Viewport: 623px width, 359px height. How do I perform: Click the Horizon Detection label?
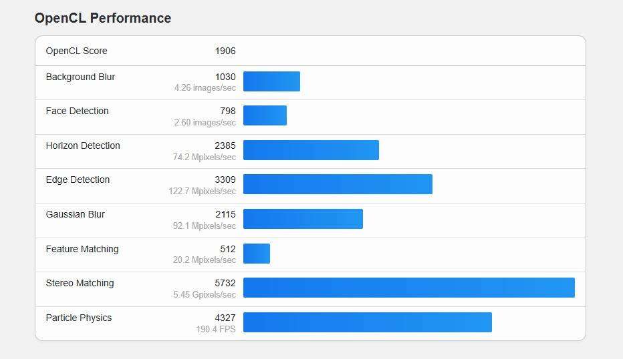pyautogui.click(x=83, y=145)
